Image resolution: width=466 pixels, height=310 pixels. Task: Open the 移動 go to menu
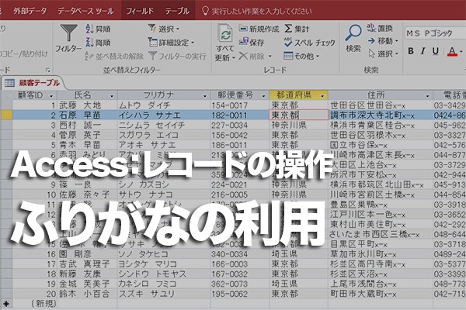[x=383, y=40]
